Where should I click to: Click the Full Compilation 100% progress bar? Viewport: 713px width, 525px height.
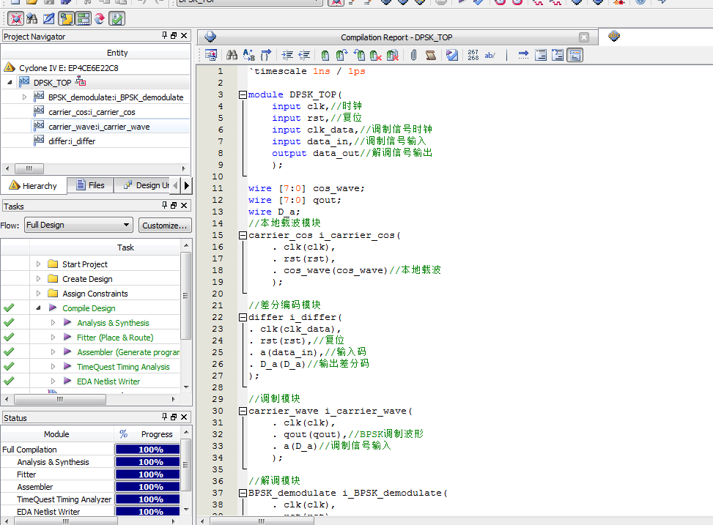[150, 450]
